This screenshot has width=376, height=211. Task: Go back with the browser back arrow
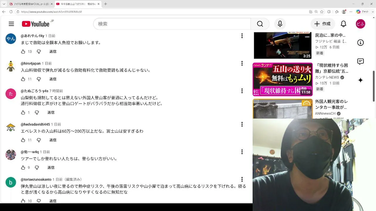tap(4, 12)
